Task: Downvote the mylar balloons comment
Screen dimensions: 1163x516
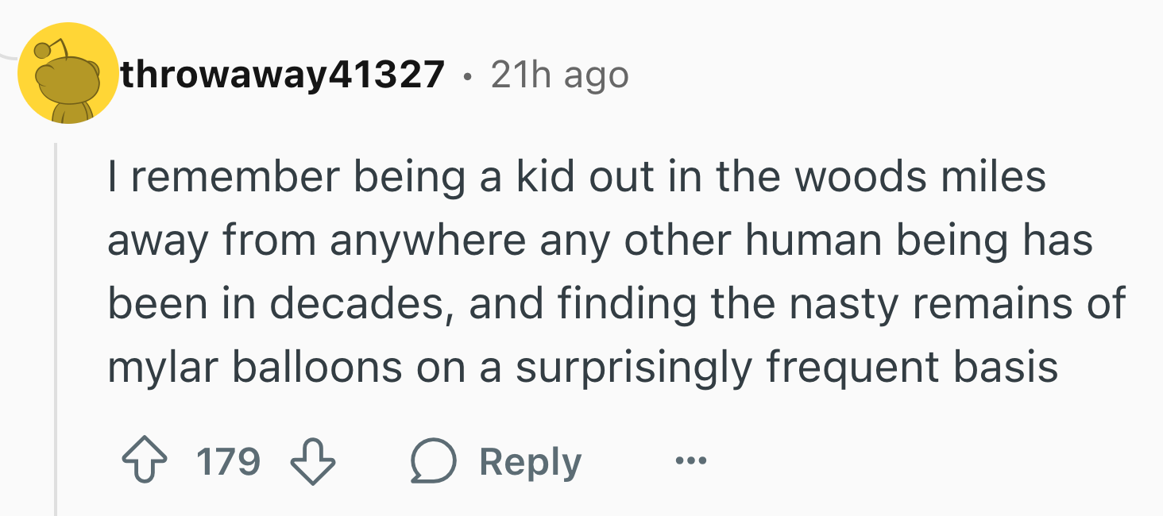Action: coord(314,463)
